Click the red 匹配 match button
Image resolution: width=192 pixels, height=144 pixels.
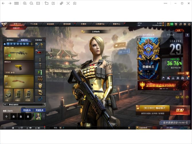180,110
